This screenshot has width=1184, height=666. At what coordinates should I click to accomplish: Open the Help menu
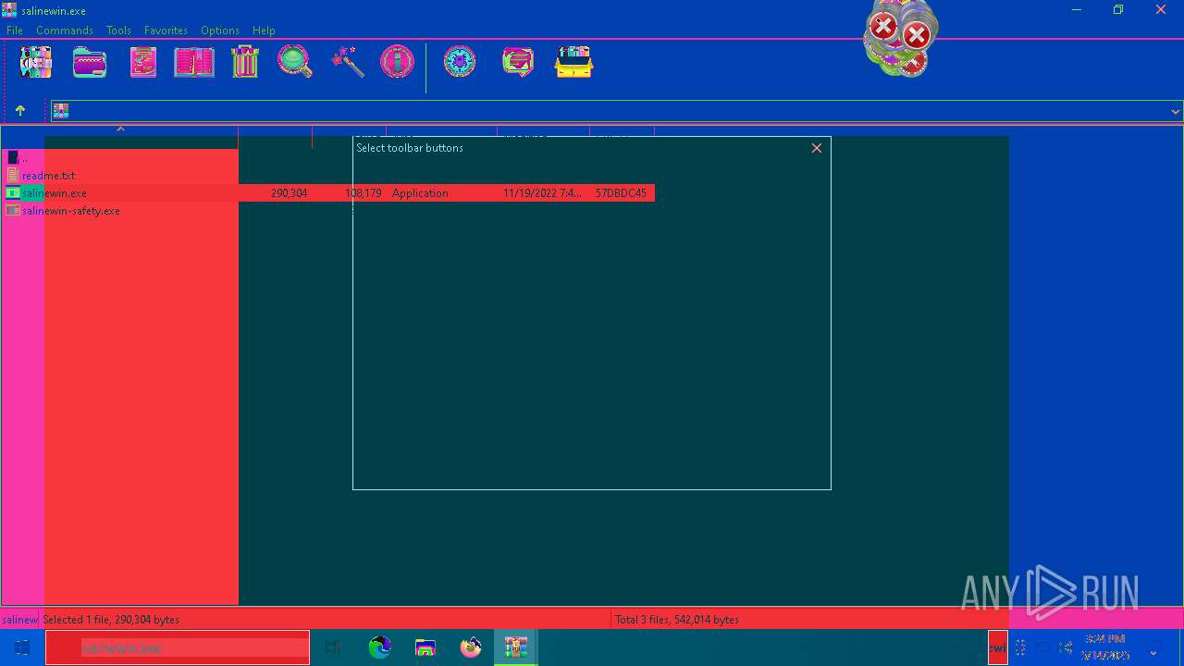coord(264,31)
